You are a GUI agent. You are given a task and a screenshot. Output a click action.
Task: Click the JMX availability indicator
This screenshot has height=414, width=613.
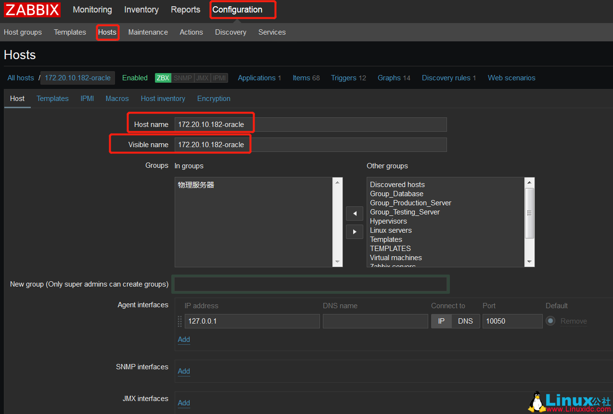203,77
